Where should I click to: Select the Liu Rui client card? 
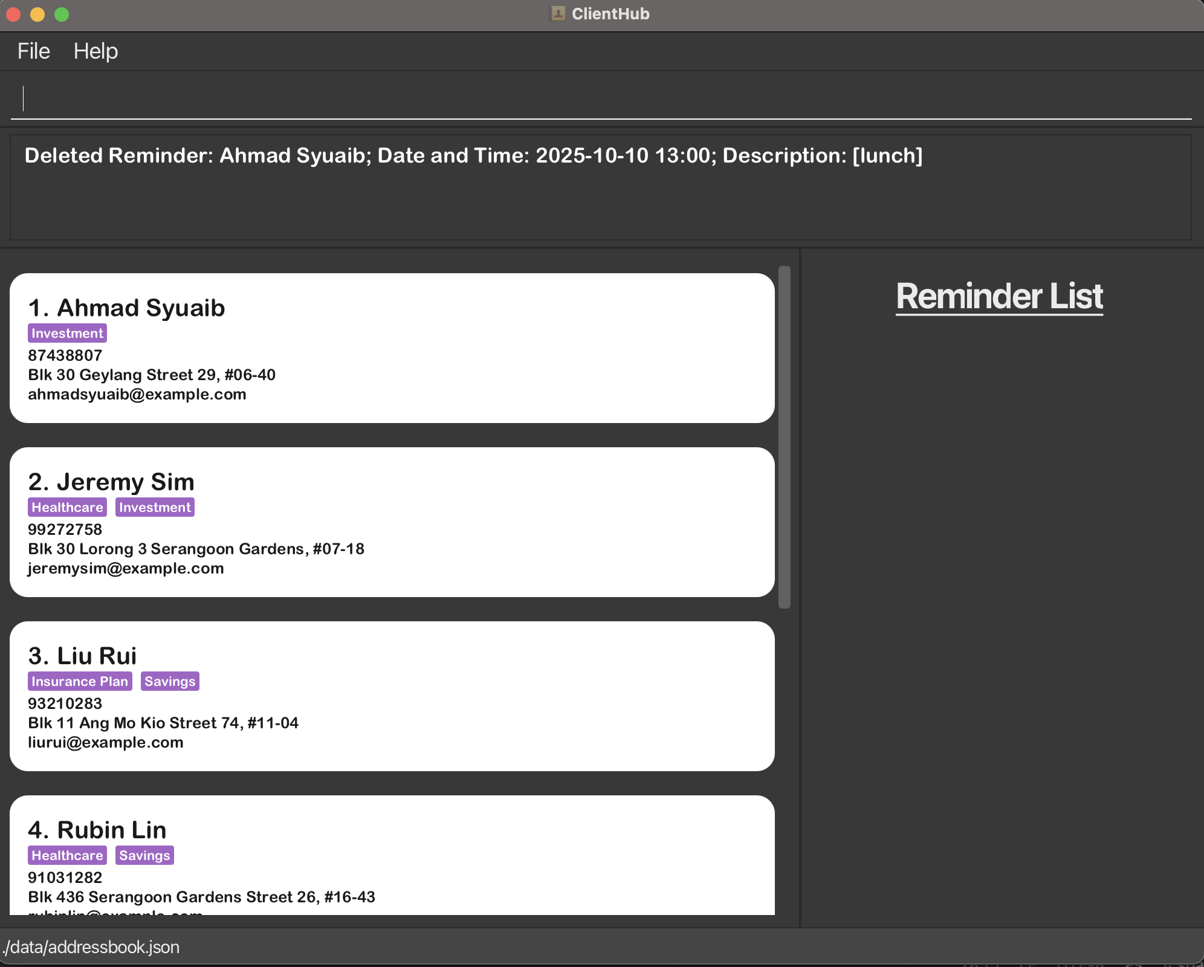(x=392, y=696)
